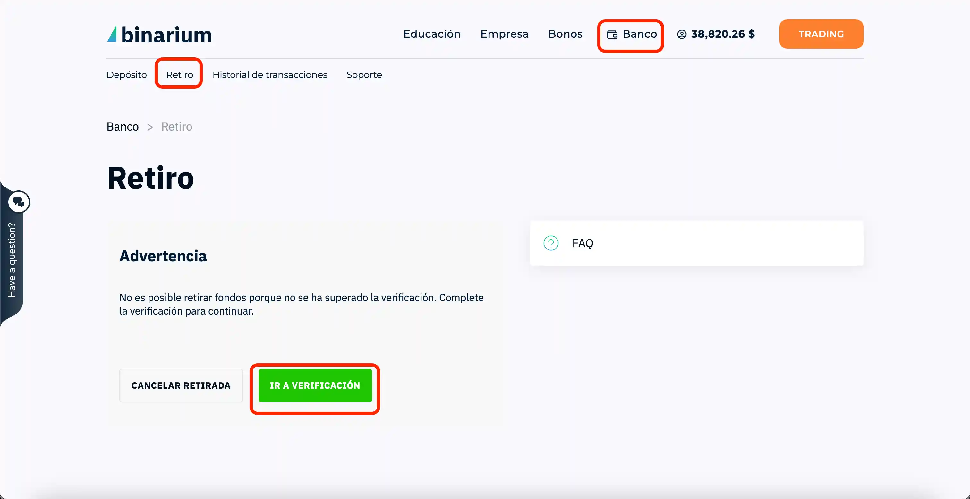The height and width of the screenshot is (499, 970).
Task: Open the Empresa menu
Action: [504, 34]
